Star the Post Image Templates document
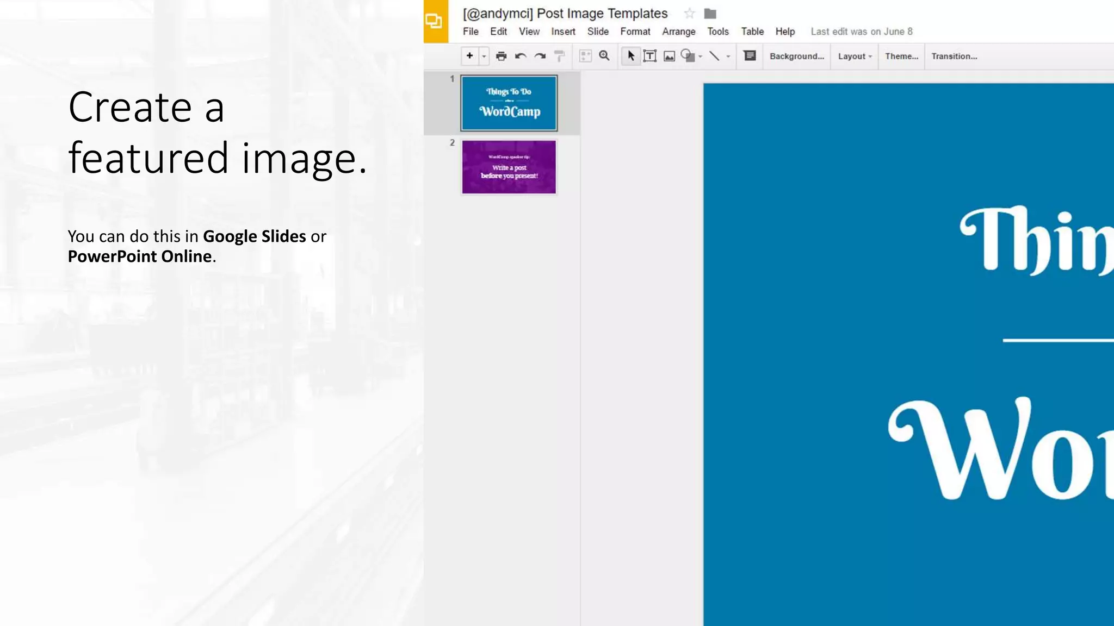Image resolution: width=1114 pixels, height=626 pixels. coord(689,13)
